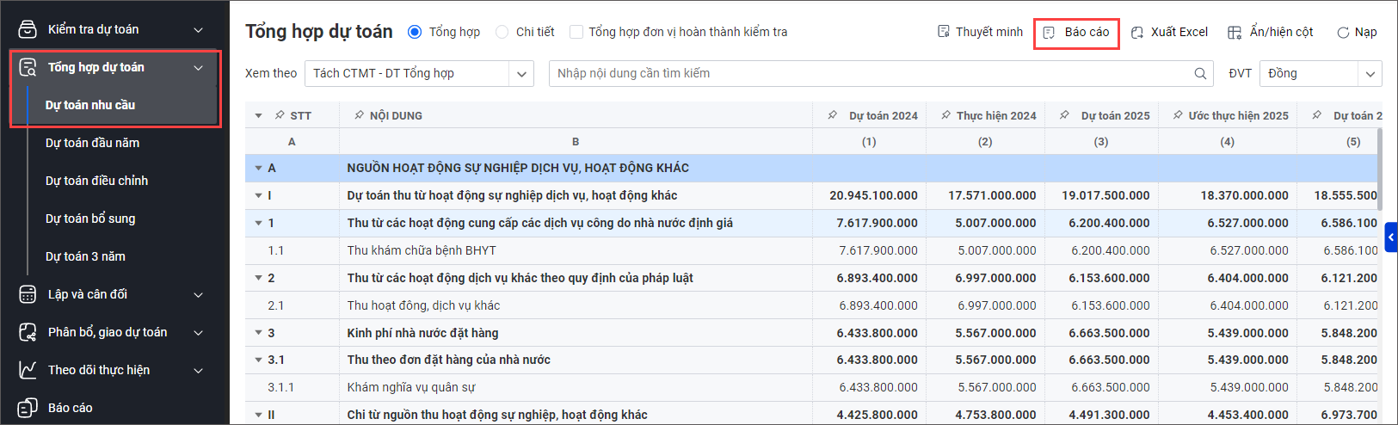Click the search magnifier icon
The height and width of the screenshot is (425, 1398).
pyautogui.click(x=1200, y=74)
